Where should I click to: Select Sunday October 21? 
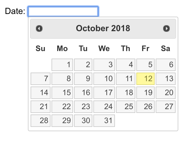click(41, 107)
